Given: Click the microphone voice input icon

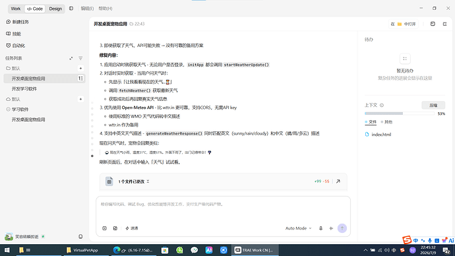Looking at the screenshot, I should click(320, 228).
